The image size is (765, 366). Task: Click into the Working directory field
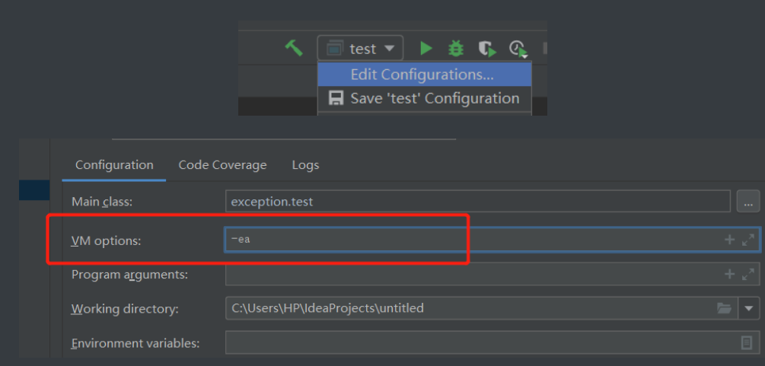(x=482, y=308)
